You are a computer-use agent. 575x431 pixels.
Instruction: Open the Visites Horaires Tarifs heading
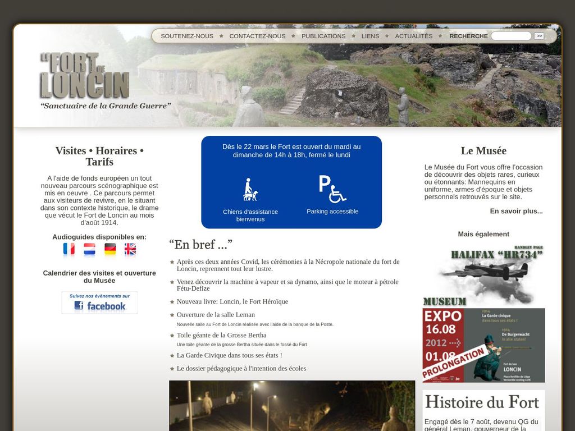tap(99, 156)
